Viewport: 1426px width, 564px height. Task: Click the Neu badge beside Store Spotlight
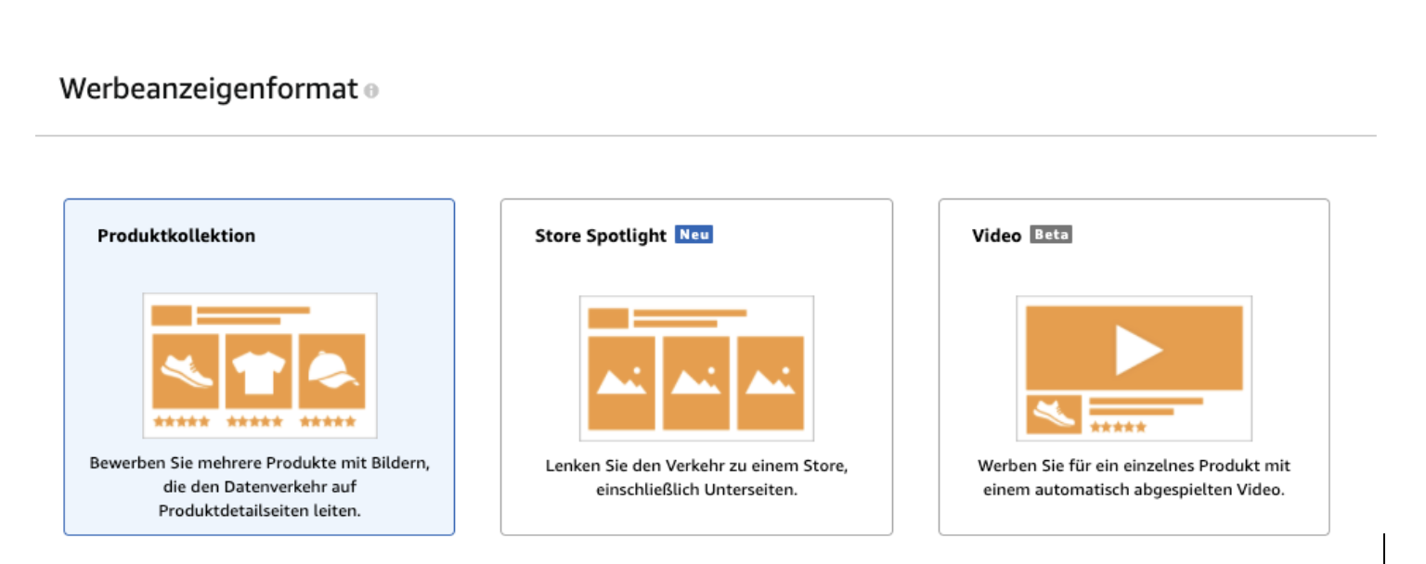(x=694, y=235)
